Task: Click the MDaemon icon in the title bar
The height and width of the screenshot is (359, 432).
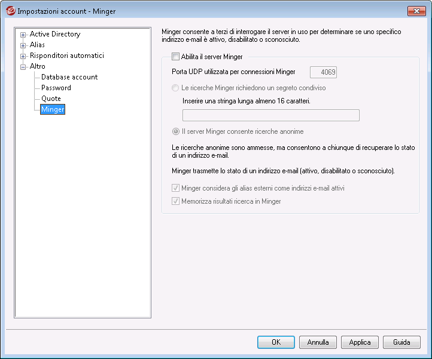Action: pyautogui.click(x=10, y=11)
